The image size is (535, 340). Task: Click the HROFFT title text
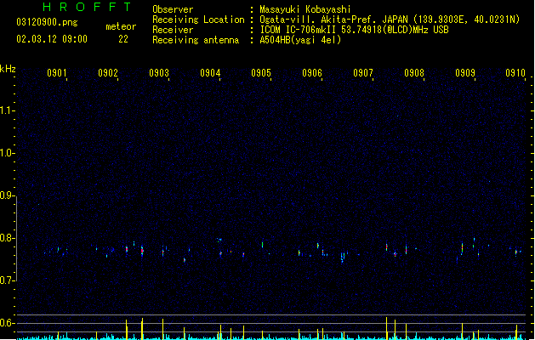click(87, 7)
